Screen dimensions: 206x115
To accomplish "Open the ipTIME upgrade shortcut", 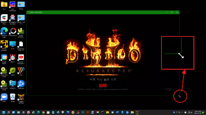I will 21,33.
